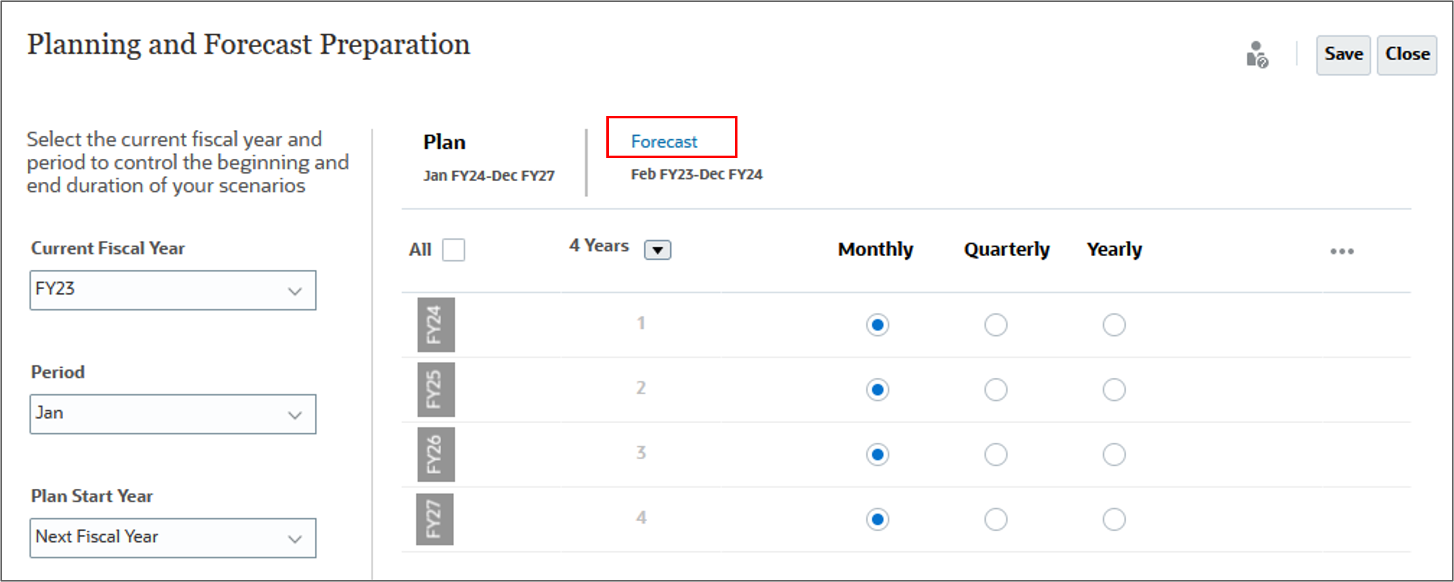The image size is (1454, 582).
Task: Enable the All checkbox
Action: pyautogui.click(x=453, y=250)
